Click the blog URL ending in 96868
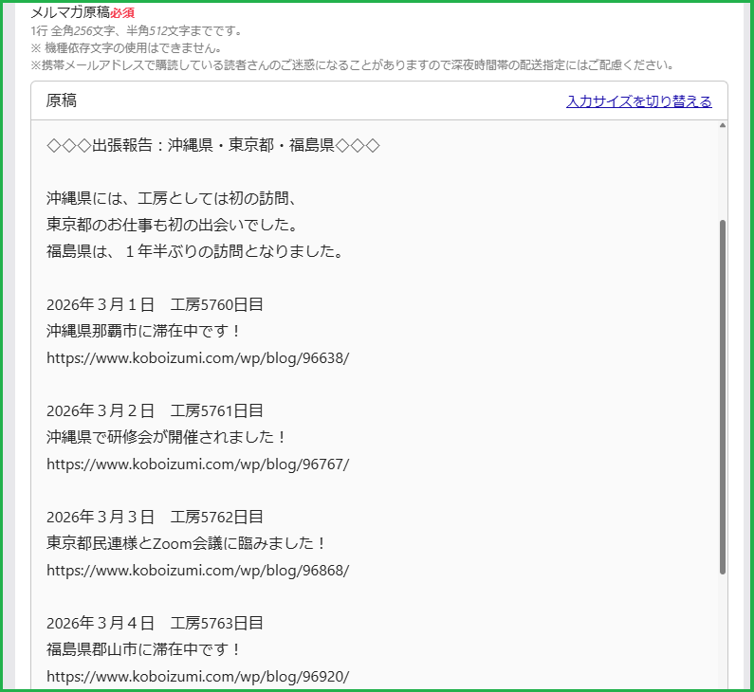 tap(197, 571)
